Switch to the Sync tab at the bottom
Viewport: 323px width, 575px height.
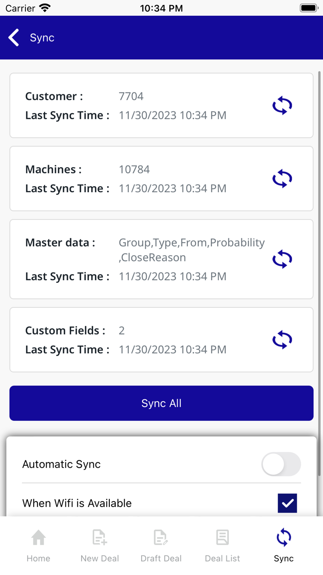coord(283,545)
